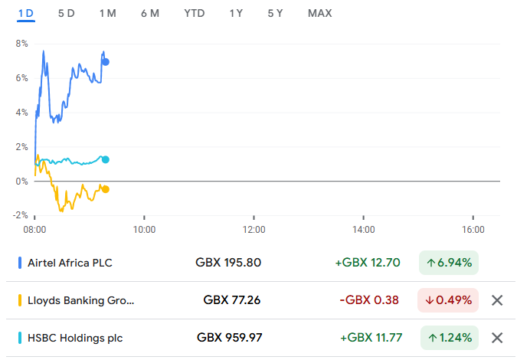517x360 pixels.
Task: Click the 10:00 time axis label
Action: pyautogui.click(x=144, y=230)
